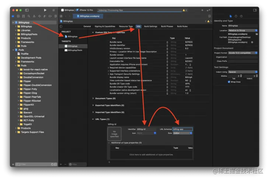269x180 pixels.
Task: Switch to the Build Phases tab
Action: tap(167, 27)
